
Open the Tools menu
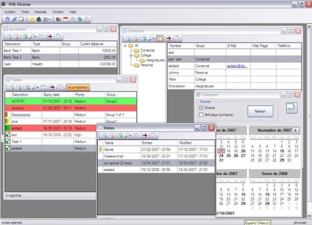click(25, 12)
